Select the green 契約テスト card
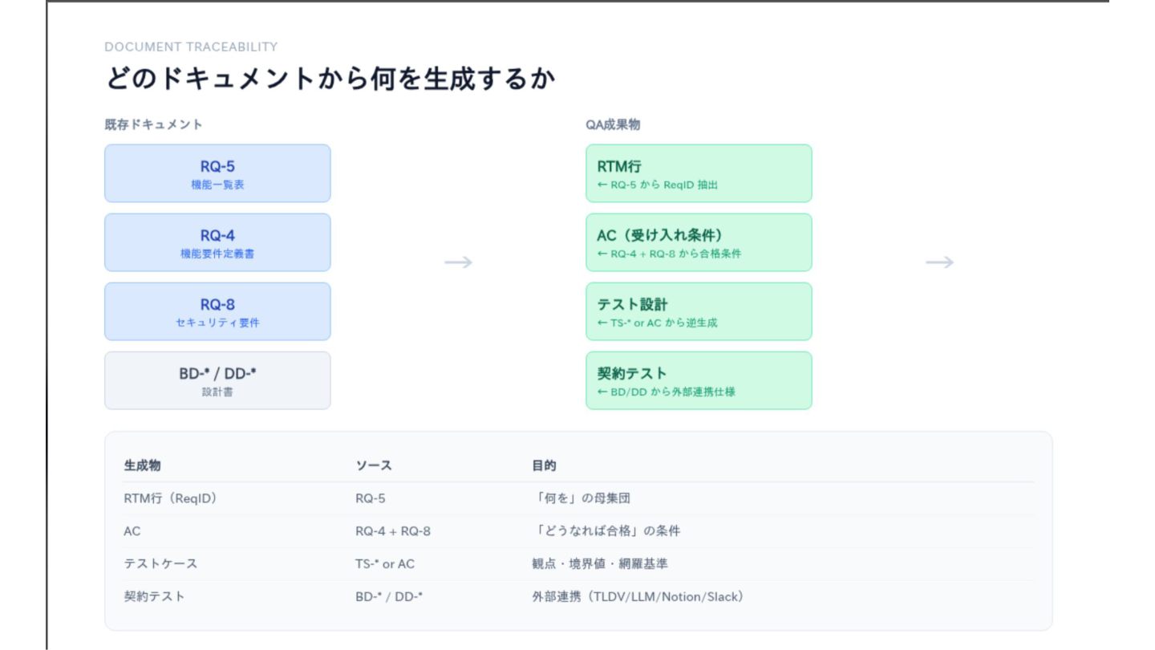The height and width of the screenshot is (650, 1155). tap(699, 380)
